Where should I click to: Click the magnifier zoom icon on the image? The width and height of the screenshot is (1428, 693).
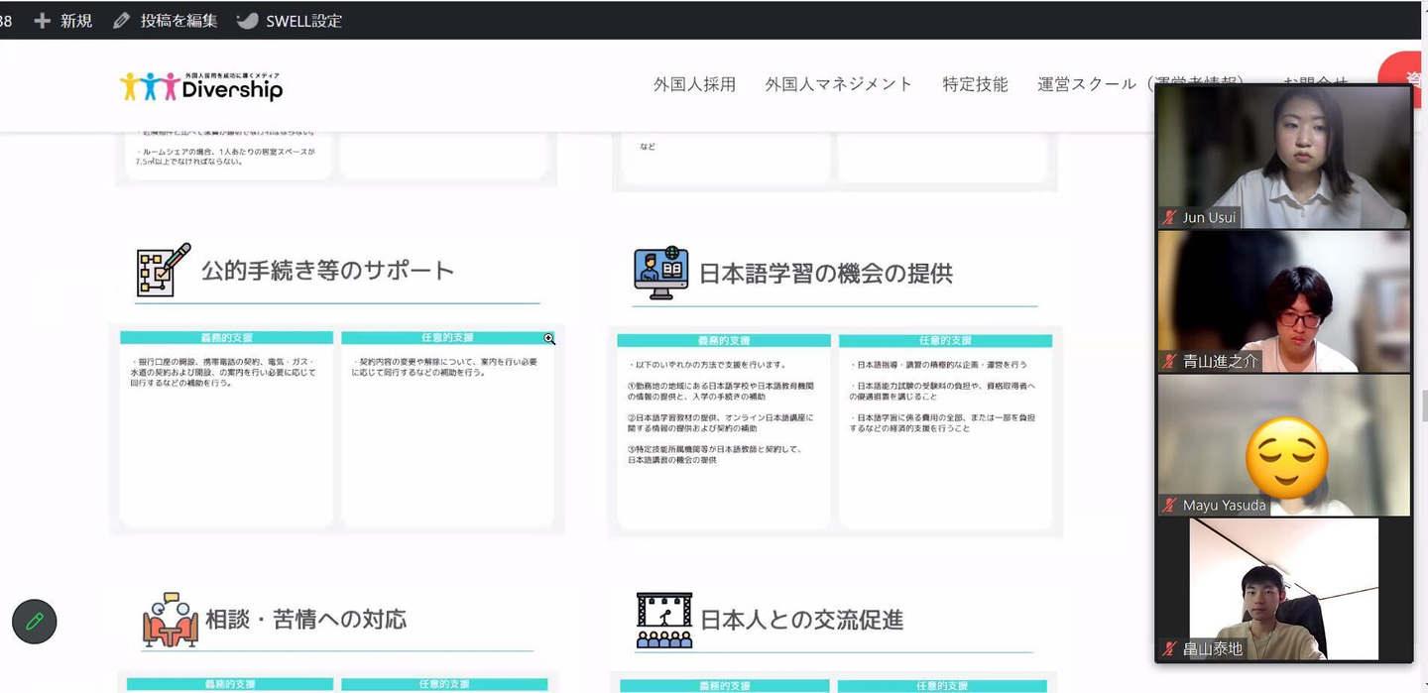[549, 339]
